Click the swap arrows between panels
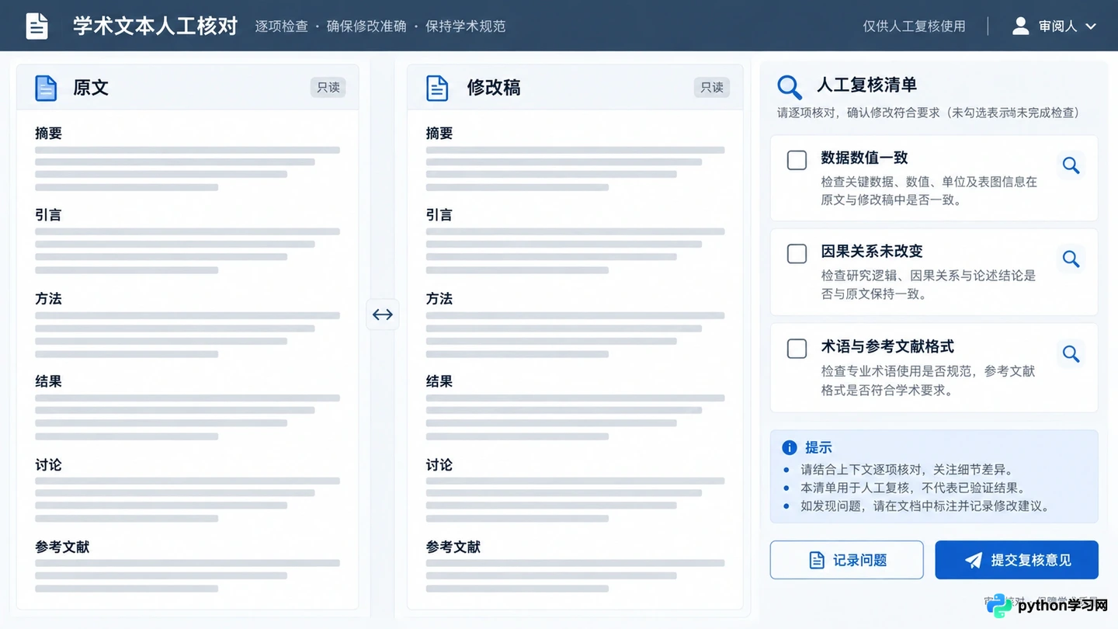1118x629 pixels. [x=383, y=314]
